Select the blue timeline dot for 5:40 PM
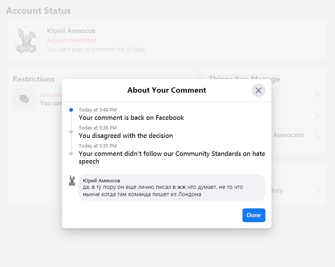Image resolution: width=335 pixels, height=267 pixels. [x=71, y=110]
